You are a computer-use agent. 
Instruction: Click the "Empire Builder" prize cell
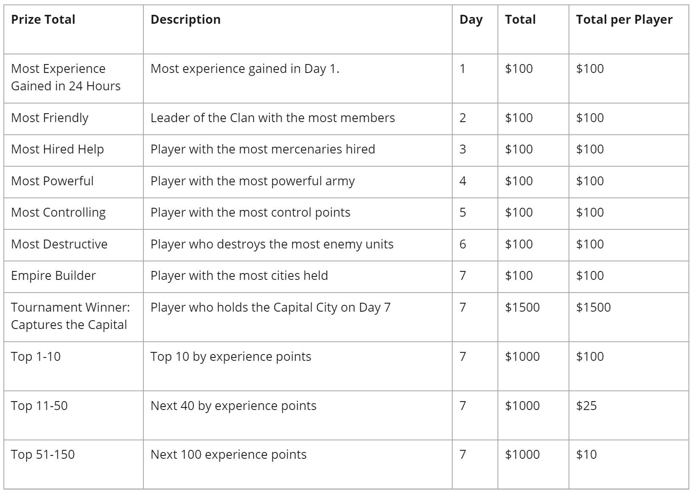(53, 276)
